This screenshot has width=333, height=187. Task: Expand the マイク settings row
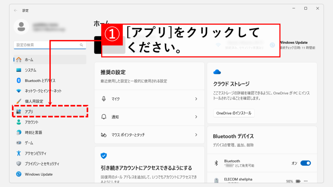coord(149,99)
